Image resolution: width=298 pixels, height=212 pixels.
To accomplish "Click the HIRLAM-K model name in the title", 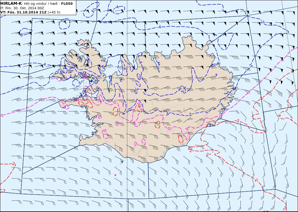I will click(x=11, y=3).
